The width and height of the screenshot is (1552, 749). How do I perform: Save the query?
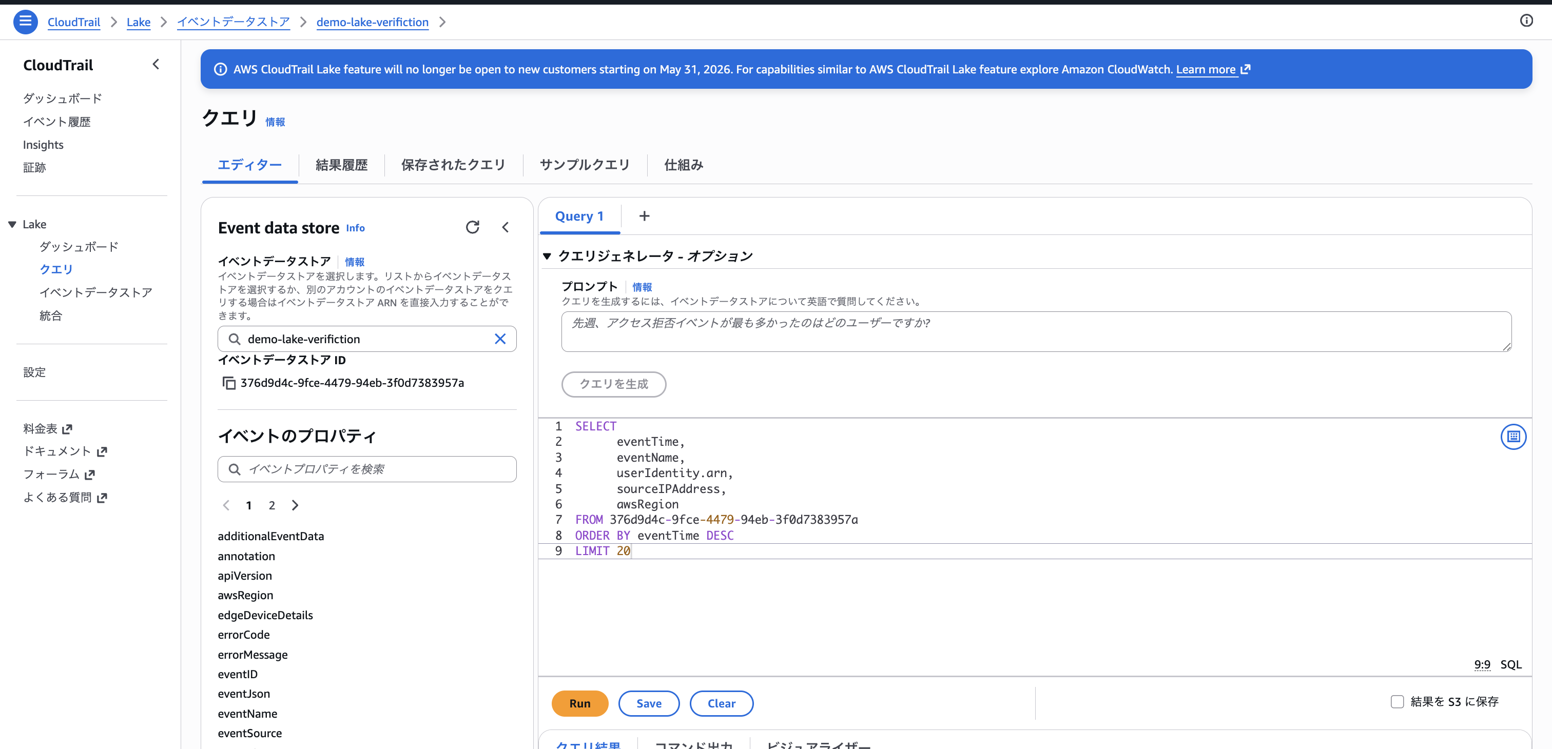pyautogui.click(x=649, y=703)
